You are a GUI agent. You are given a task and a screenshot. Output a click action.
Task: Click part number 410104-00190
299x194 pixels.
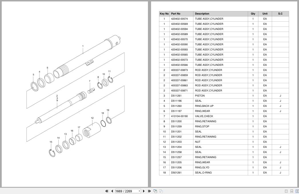(179, 116)
